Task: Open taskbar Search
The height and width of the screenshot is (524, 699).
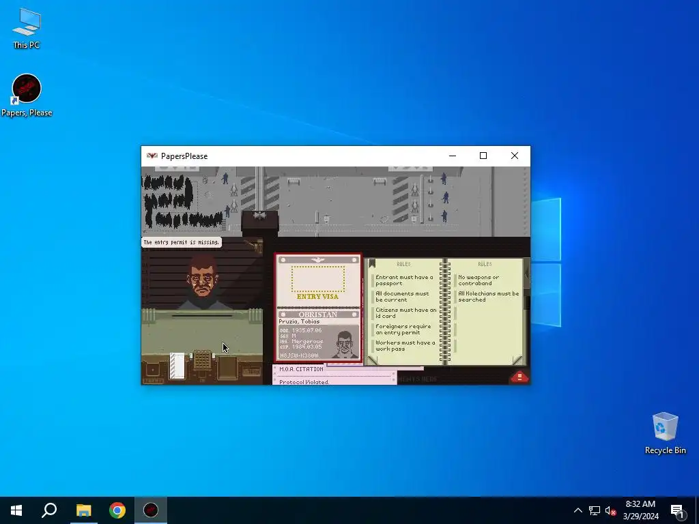Action: pos(49,510)
